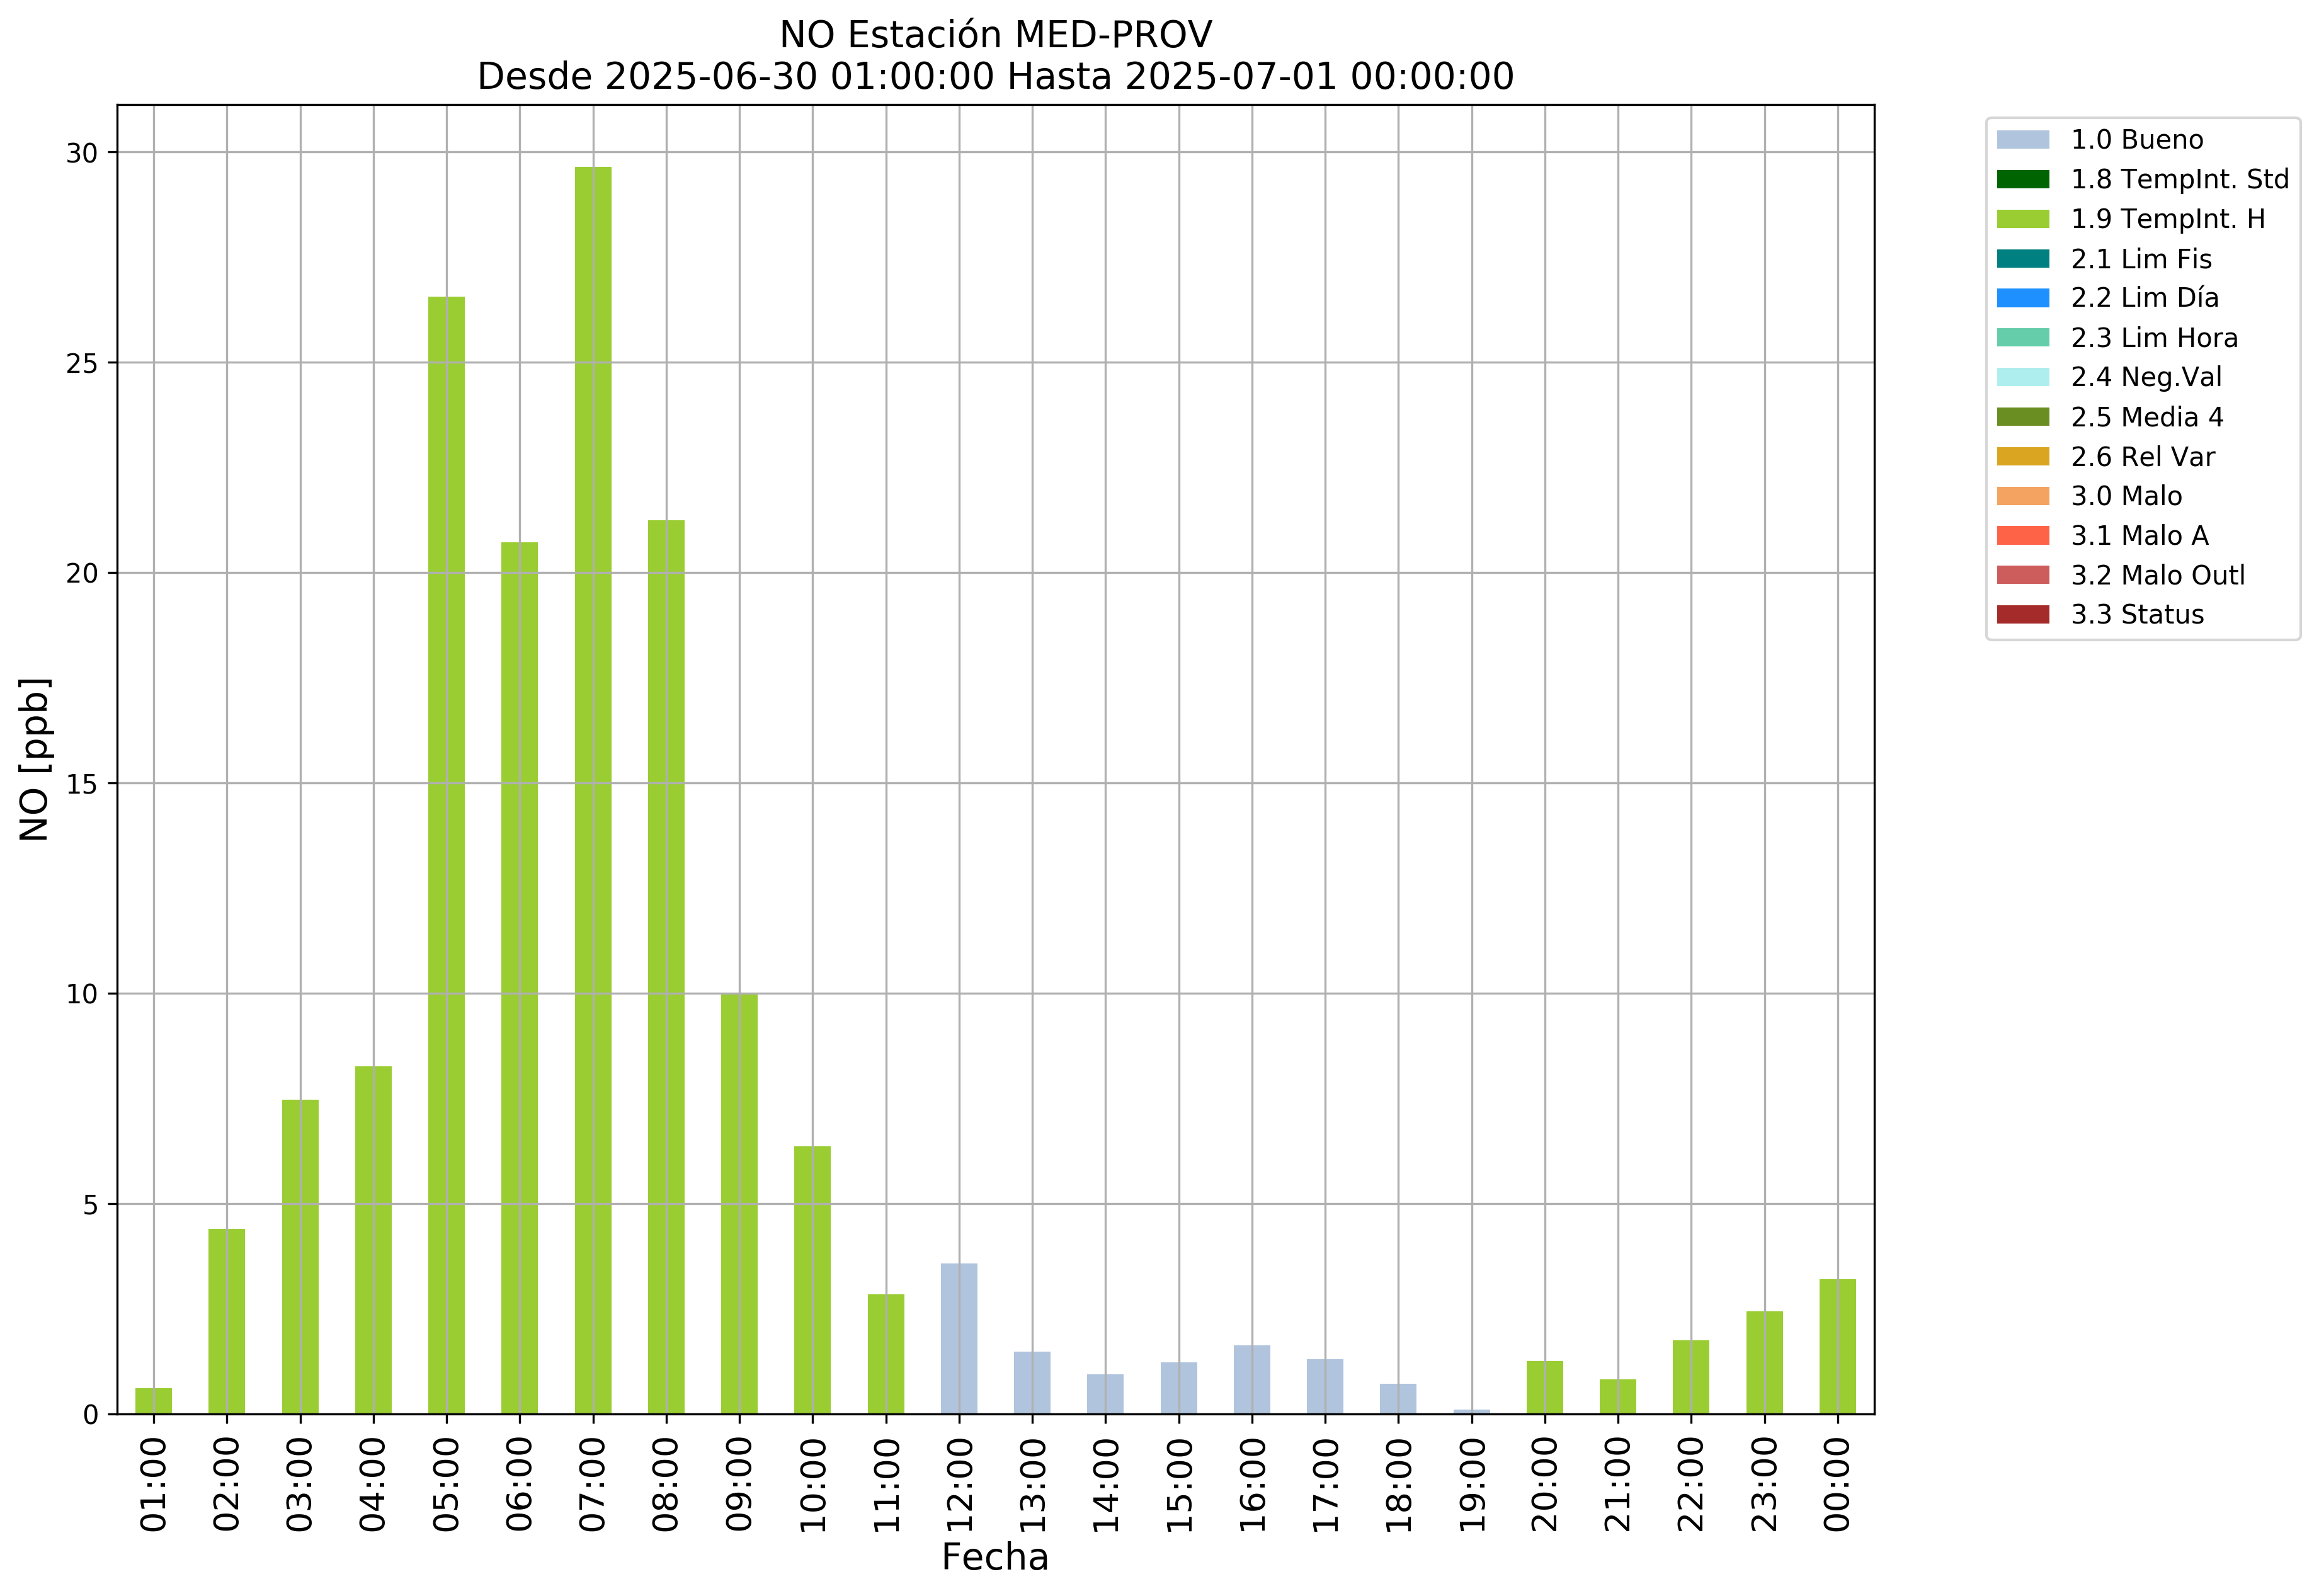Screen dimensions: 2319x1596
Task: Click the x-axis tick label '00:00'
Action: point(1838,1485)
